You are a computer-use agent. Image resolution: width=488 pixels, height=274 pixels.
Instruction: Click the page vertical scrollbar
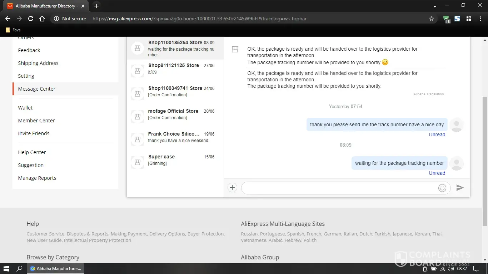485,161
